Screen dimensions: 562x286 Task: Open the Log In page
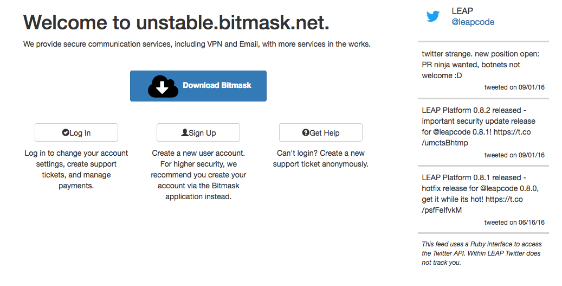pos(76,133)
